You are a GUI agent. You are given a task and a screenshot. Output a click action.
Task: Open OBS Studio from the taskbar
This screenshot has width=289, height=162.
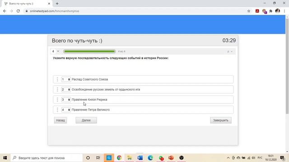coord(182,158)
